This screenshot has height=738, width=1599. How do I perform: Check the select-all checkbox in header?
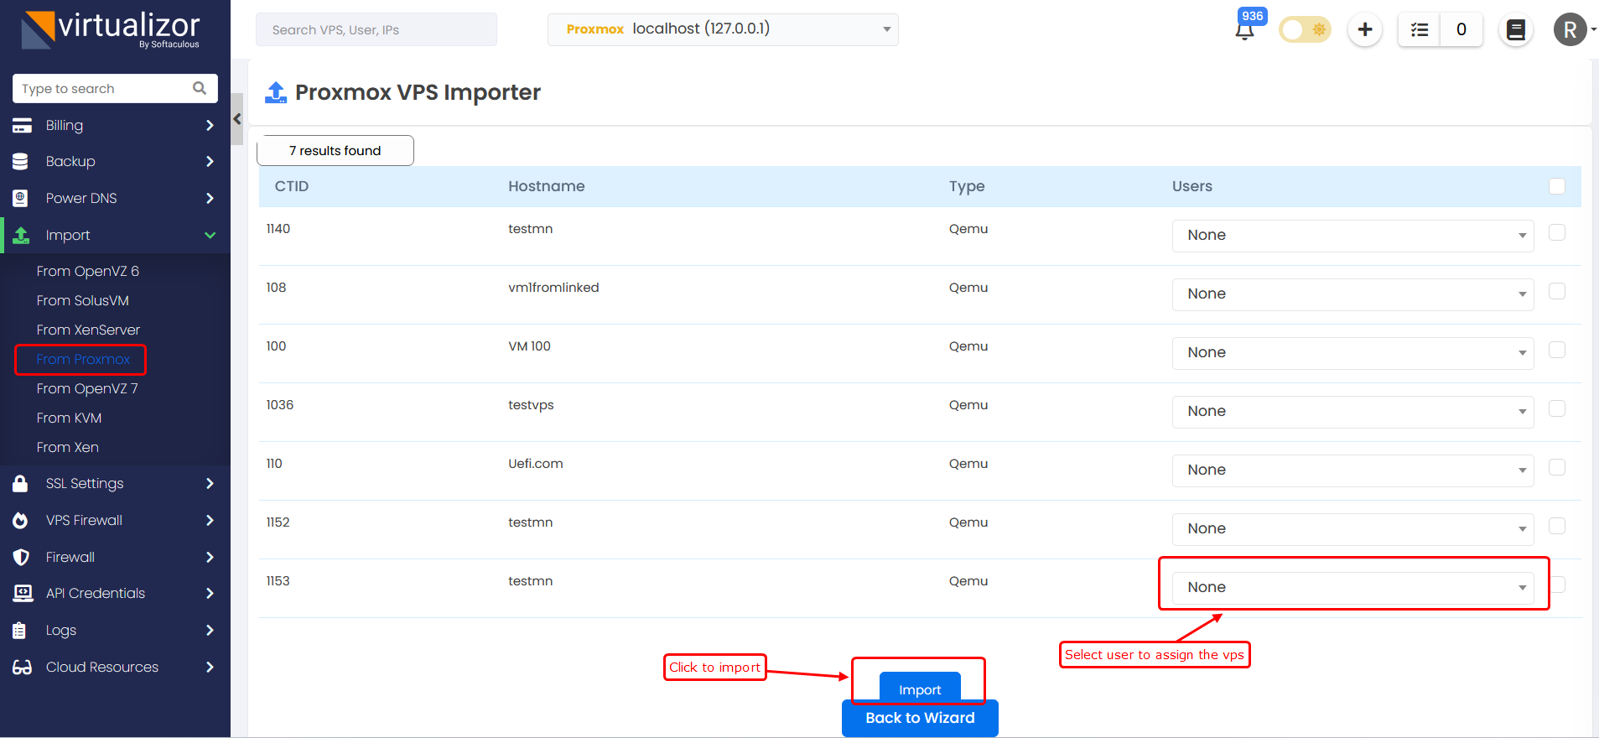pos(1557,186)
